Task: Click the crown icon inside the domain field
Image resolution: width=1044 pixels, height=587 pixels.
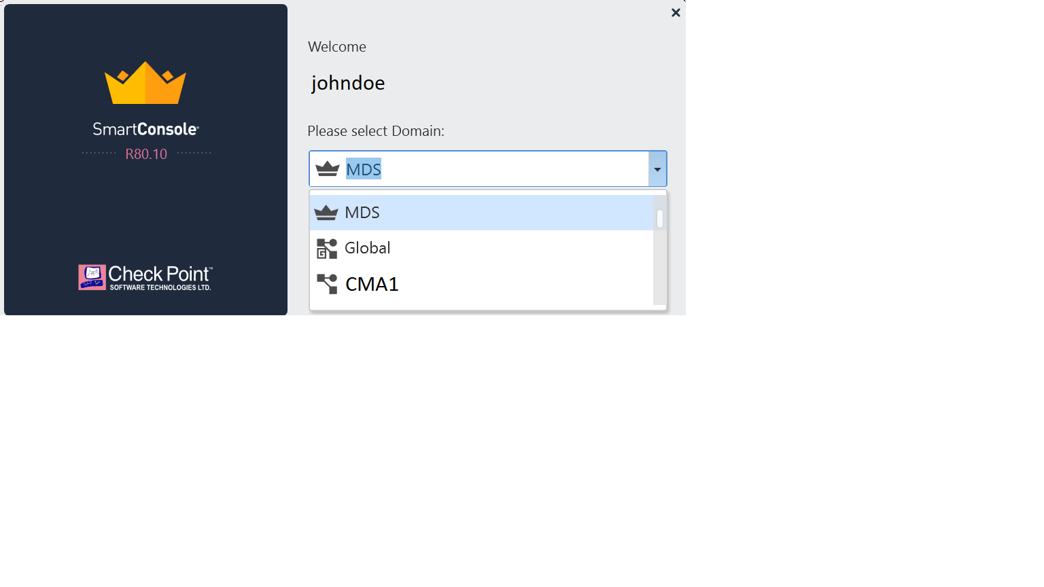Action: point(327,168)
